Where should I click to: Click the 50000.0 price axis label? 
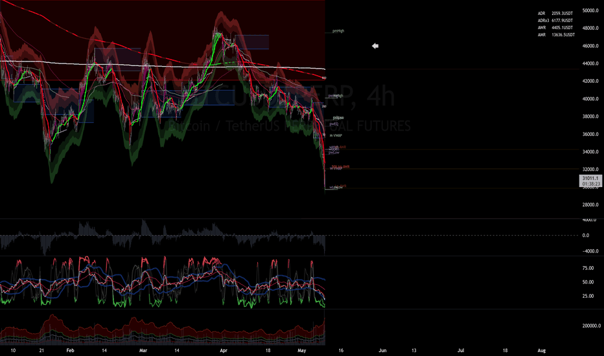590,10
